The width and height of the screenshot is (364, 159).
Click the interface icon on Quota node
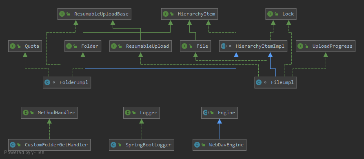coord(13,46)
